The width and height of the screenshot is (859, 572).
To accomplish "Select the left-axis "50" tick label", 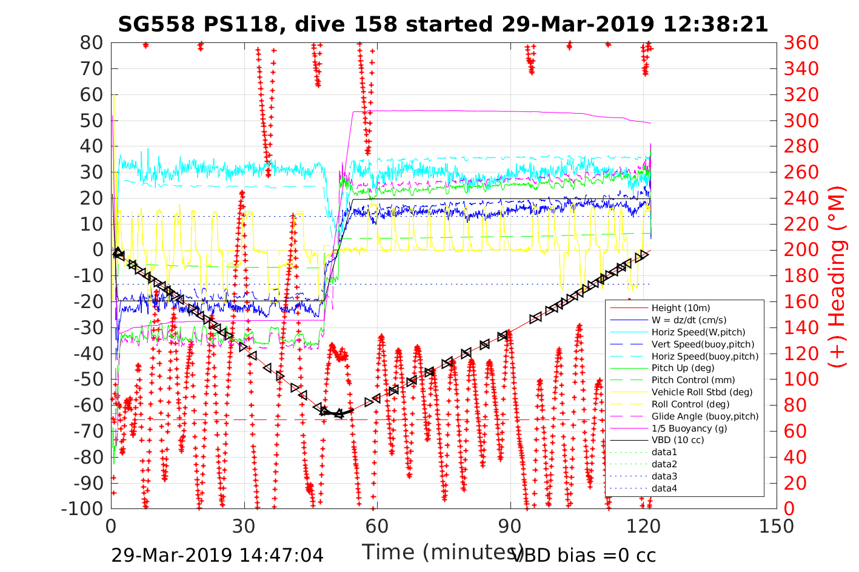I will coord(92,120).
